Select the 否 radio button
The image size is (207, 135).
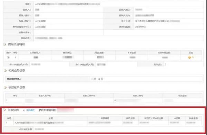point(99,79)
